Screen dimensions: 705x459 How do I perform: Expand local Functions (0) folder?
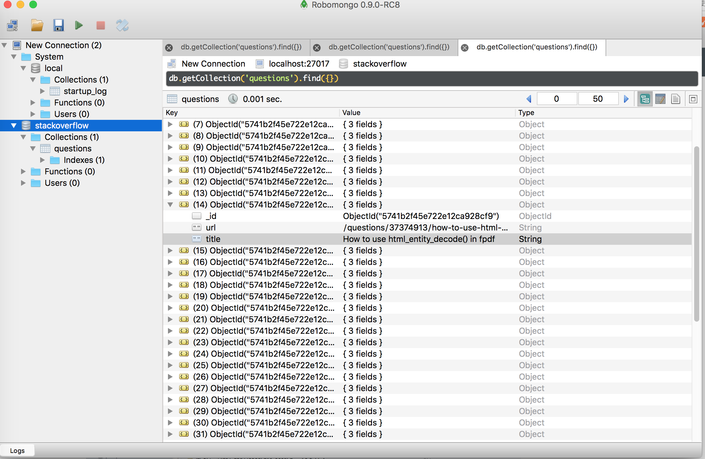click(x=33, y=103)
